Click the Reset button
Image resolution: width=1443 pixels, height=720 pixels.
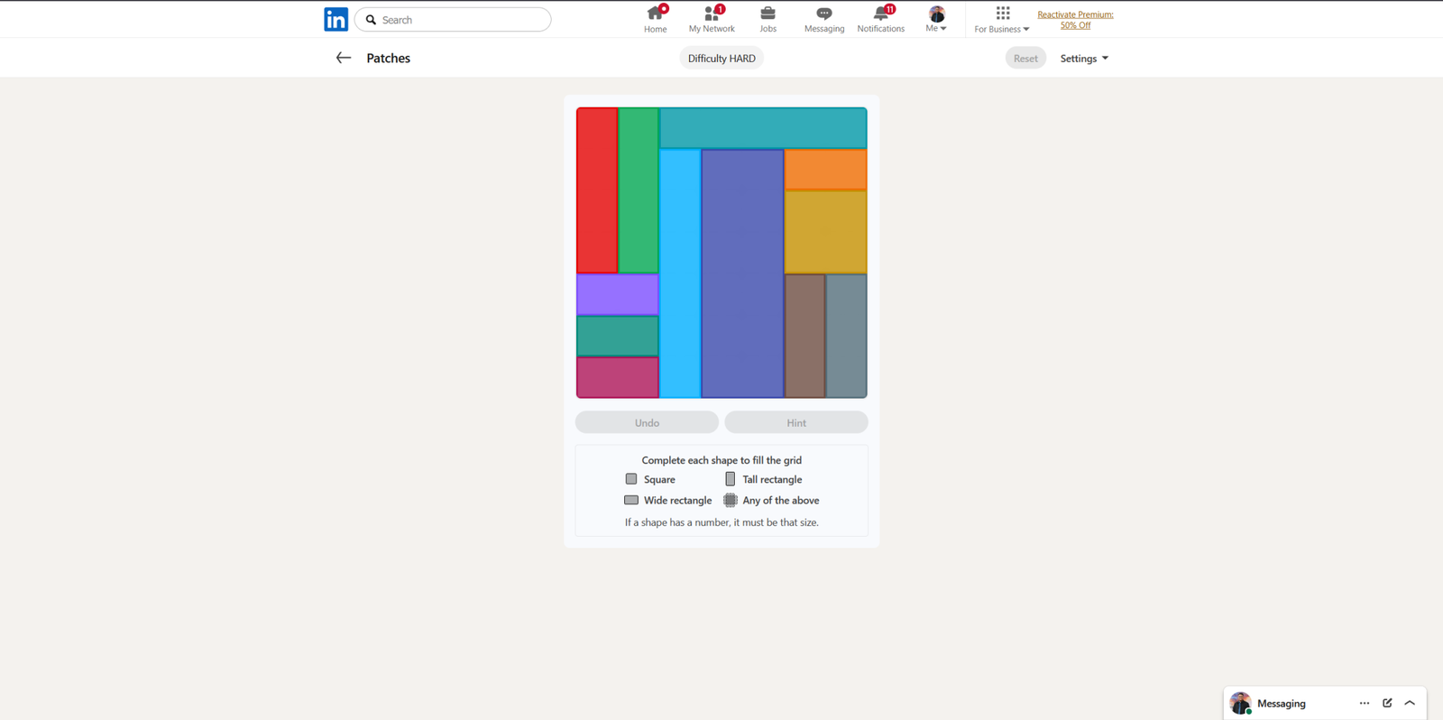(x=1025, y=59)
